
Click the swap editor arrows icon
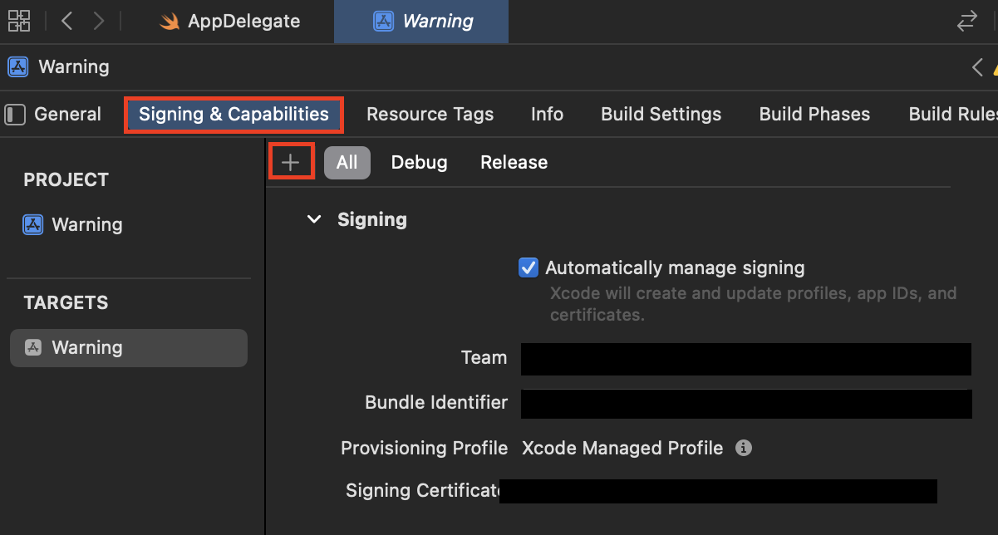click(x=967, y=22)
